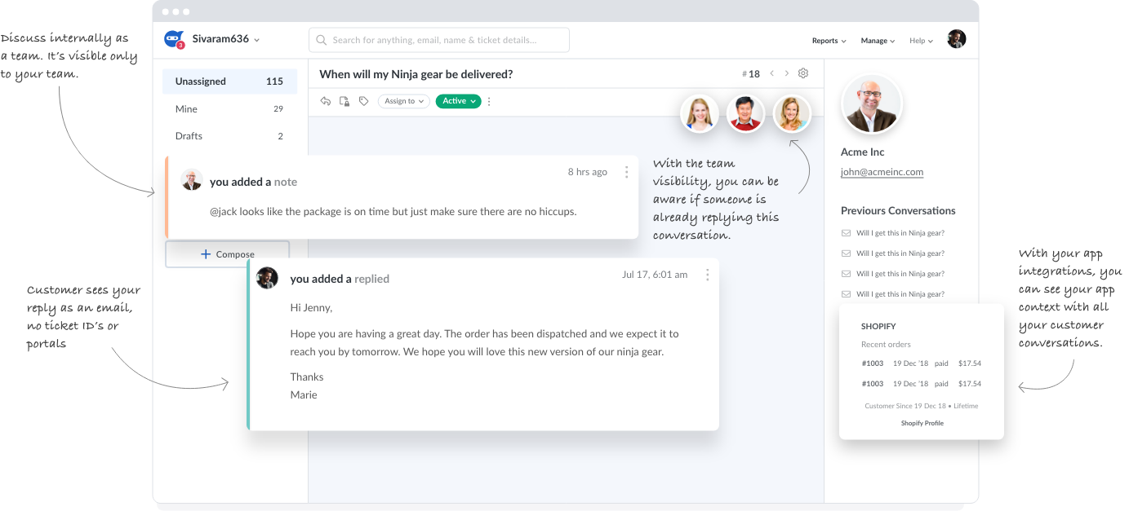Open conversation settings gear icon

coord(803,73)
